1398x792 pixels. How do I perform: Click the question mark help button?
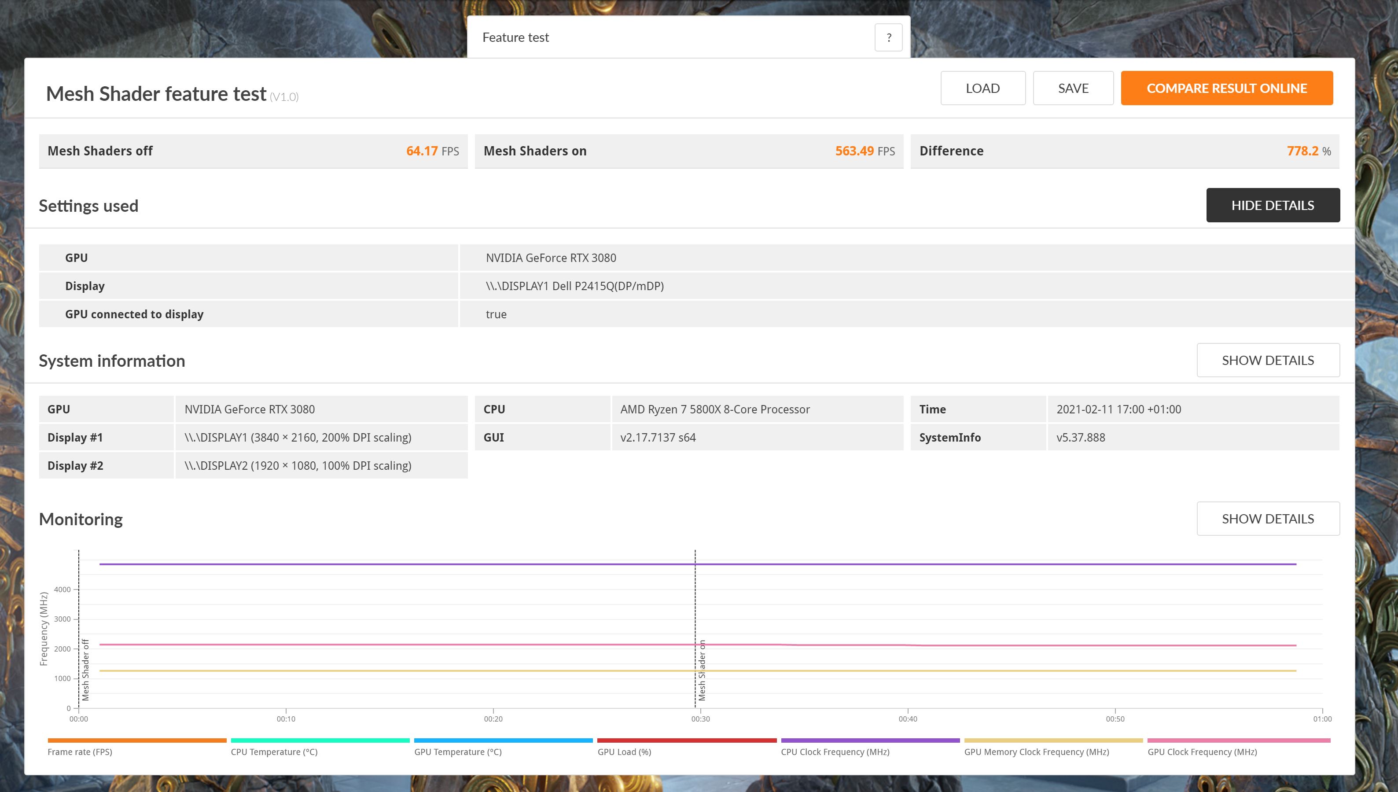888,37
